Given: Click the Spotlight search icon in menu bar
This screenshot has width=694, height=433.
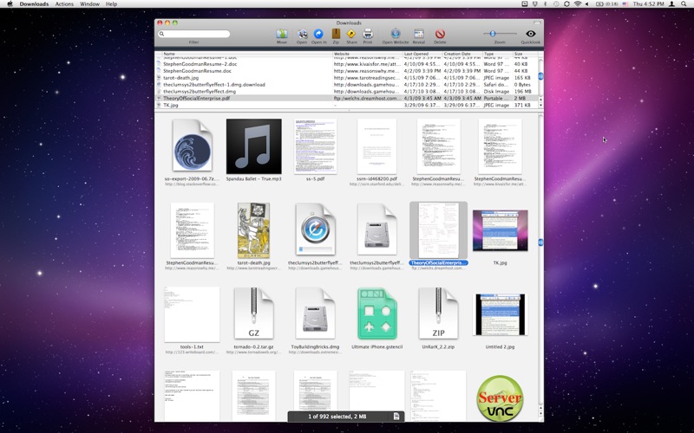Looking at the screenshot, I should click(685, 4).
